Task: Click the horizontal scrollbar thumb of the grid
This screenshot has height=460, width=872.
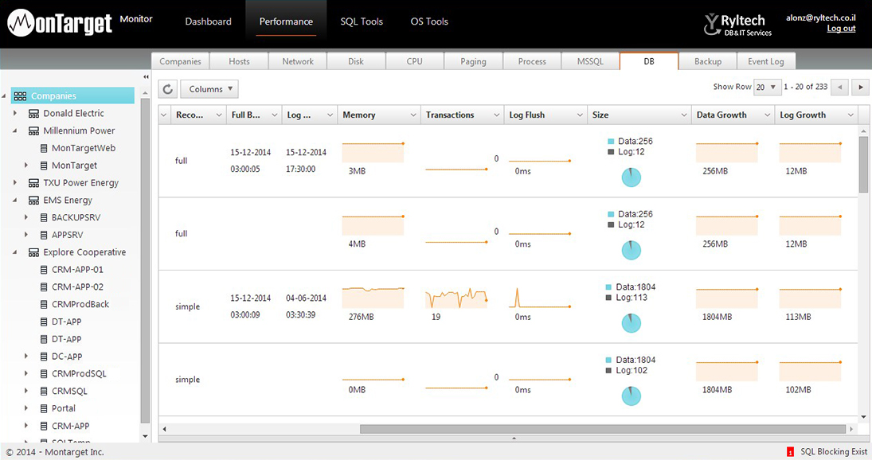Action: coord(603,429)
